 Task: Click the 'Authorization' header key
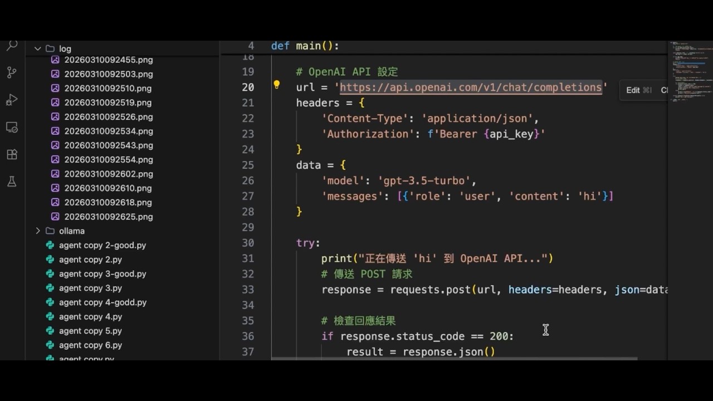click(x=368, y=134)
